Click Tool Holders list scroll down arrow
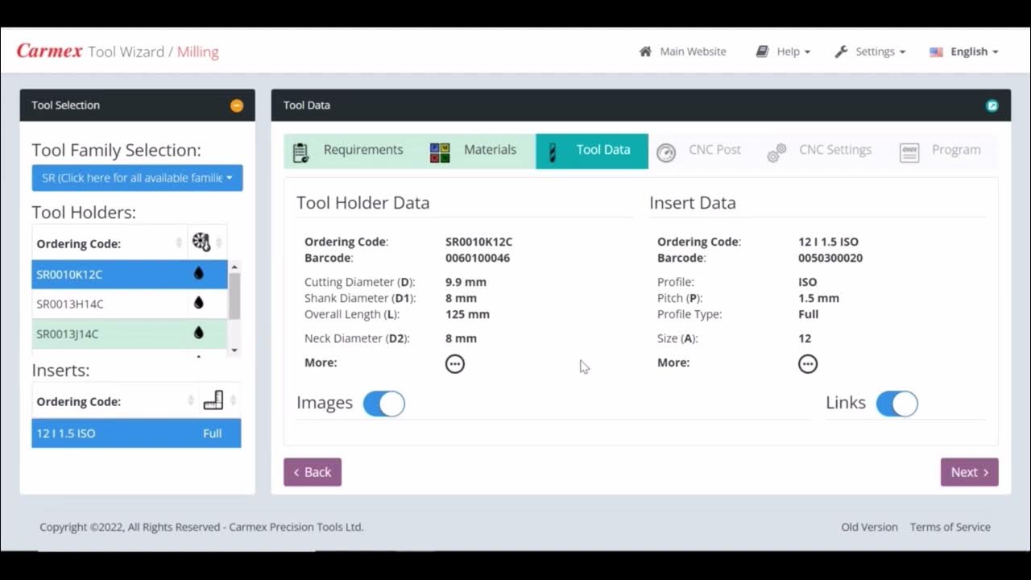 click(234, 350)
